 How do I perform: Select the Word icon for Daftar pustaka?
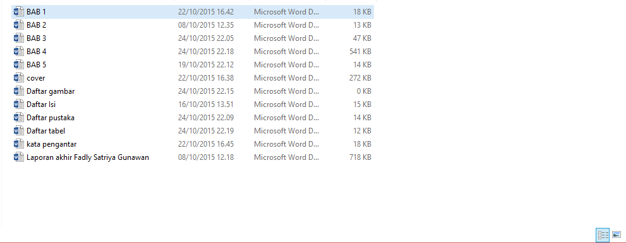(19, 117)
